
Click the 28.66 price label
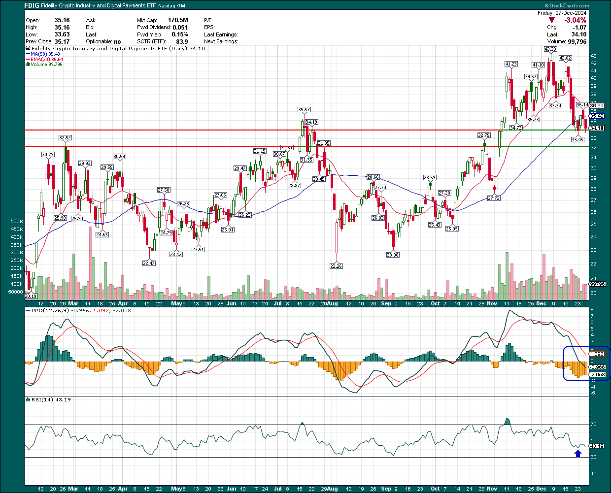pyautogui.click(x=373, y=177)
